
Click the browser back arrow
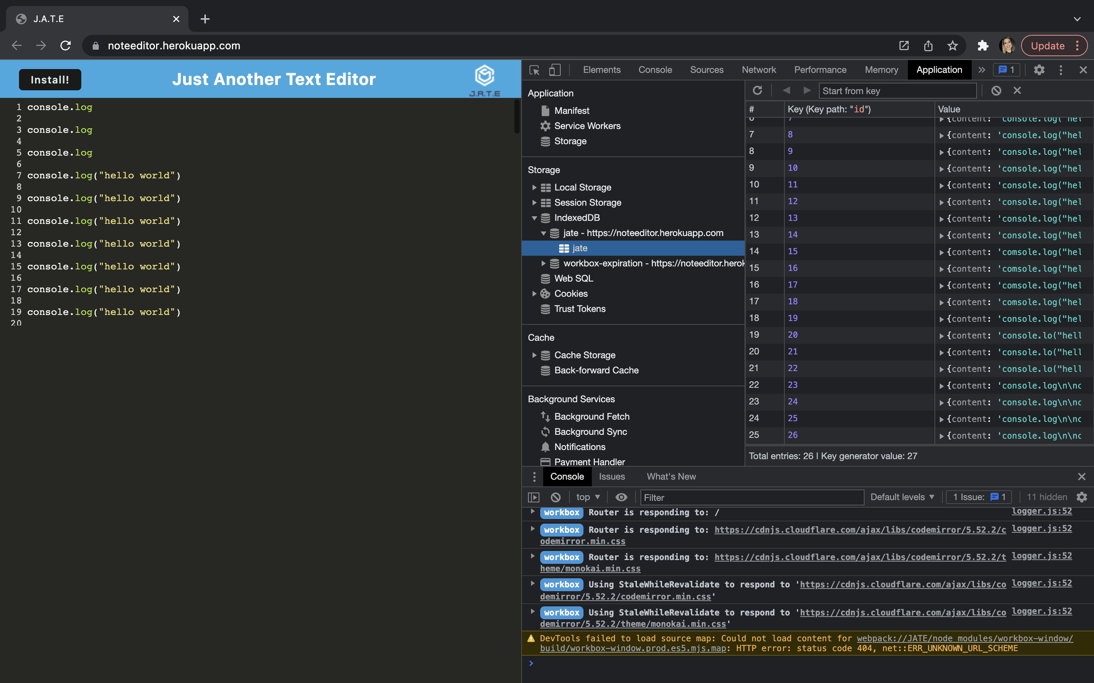click(17, 46)
